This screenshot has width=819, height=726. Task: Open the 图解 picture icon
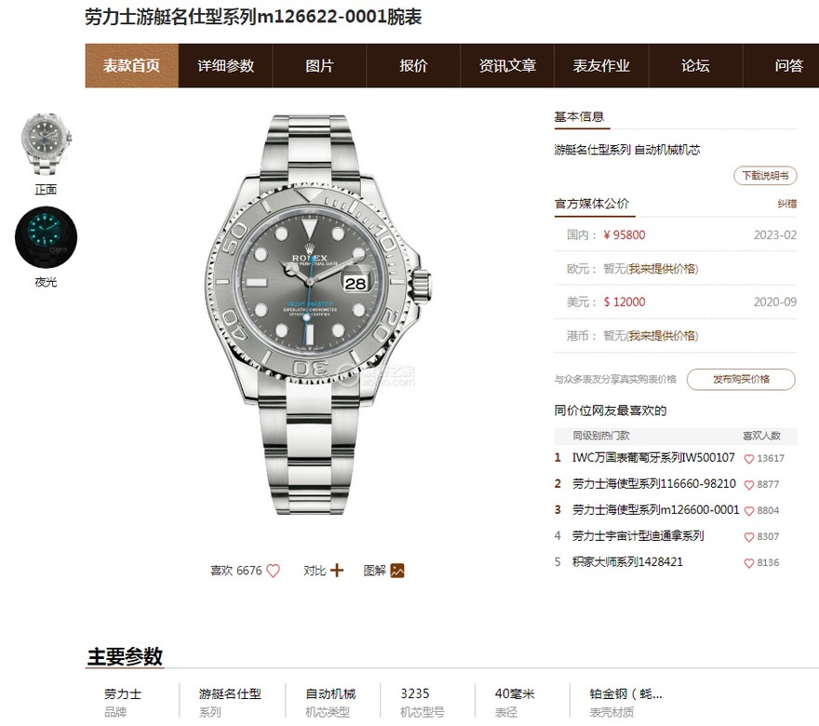coord(397,571)
